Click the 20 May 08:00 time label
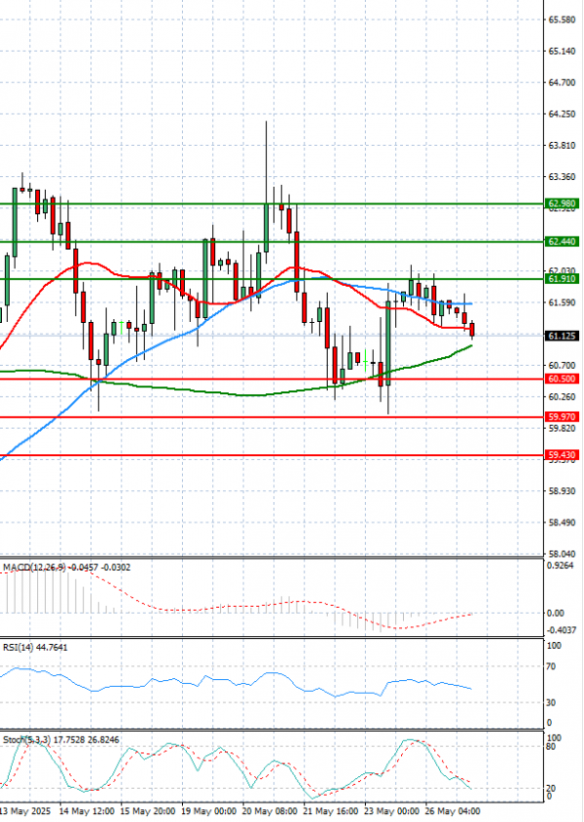 270,811
